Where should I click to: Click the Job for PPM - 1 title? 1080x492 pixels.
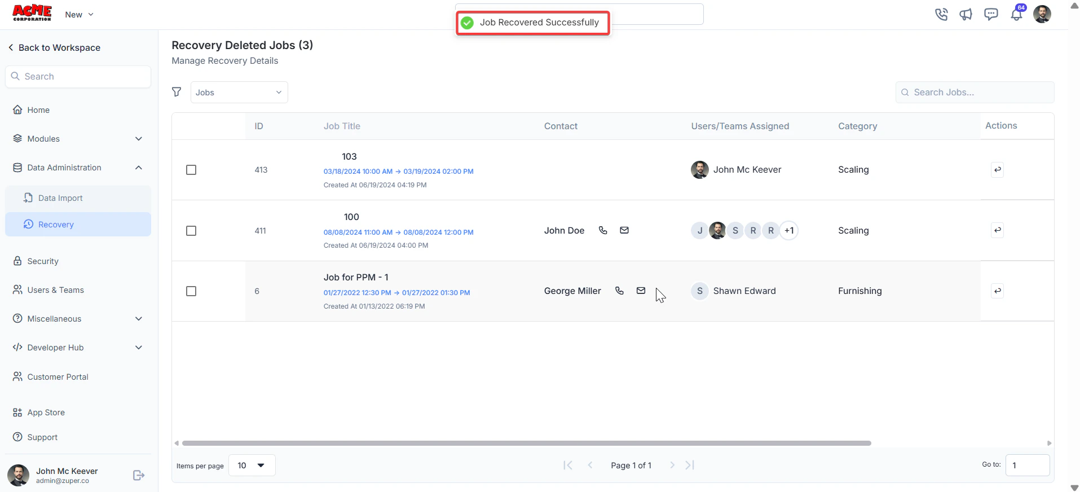click(356, 278)
